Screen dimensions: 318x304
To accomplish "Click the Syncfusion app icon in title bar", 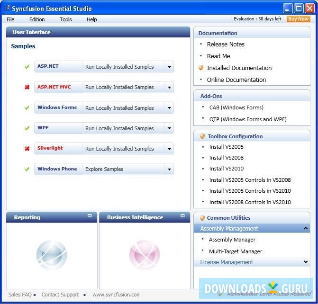I will [7, 8].
